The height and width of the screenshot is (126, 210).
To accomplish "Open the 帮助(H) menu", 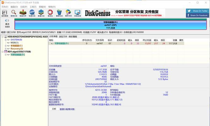I will click(52, 7).
